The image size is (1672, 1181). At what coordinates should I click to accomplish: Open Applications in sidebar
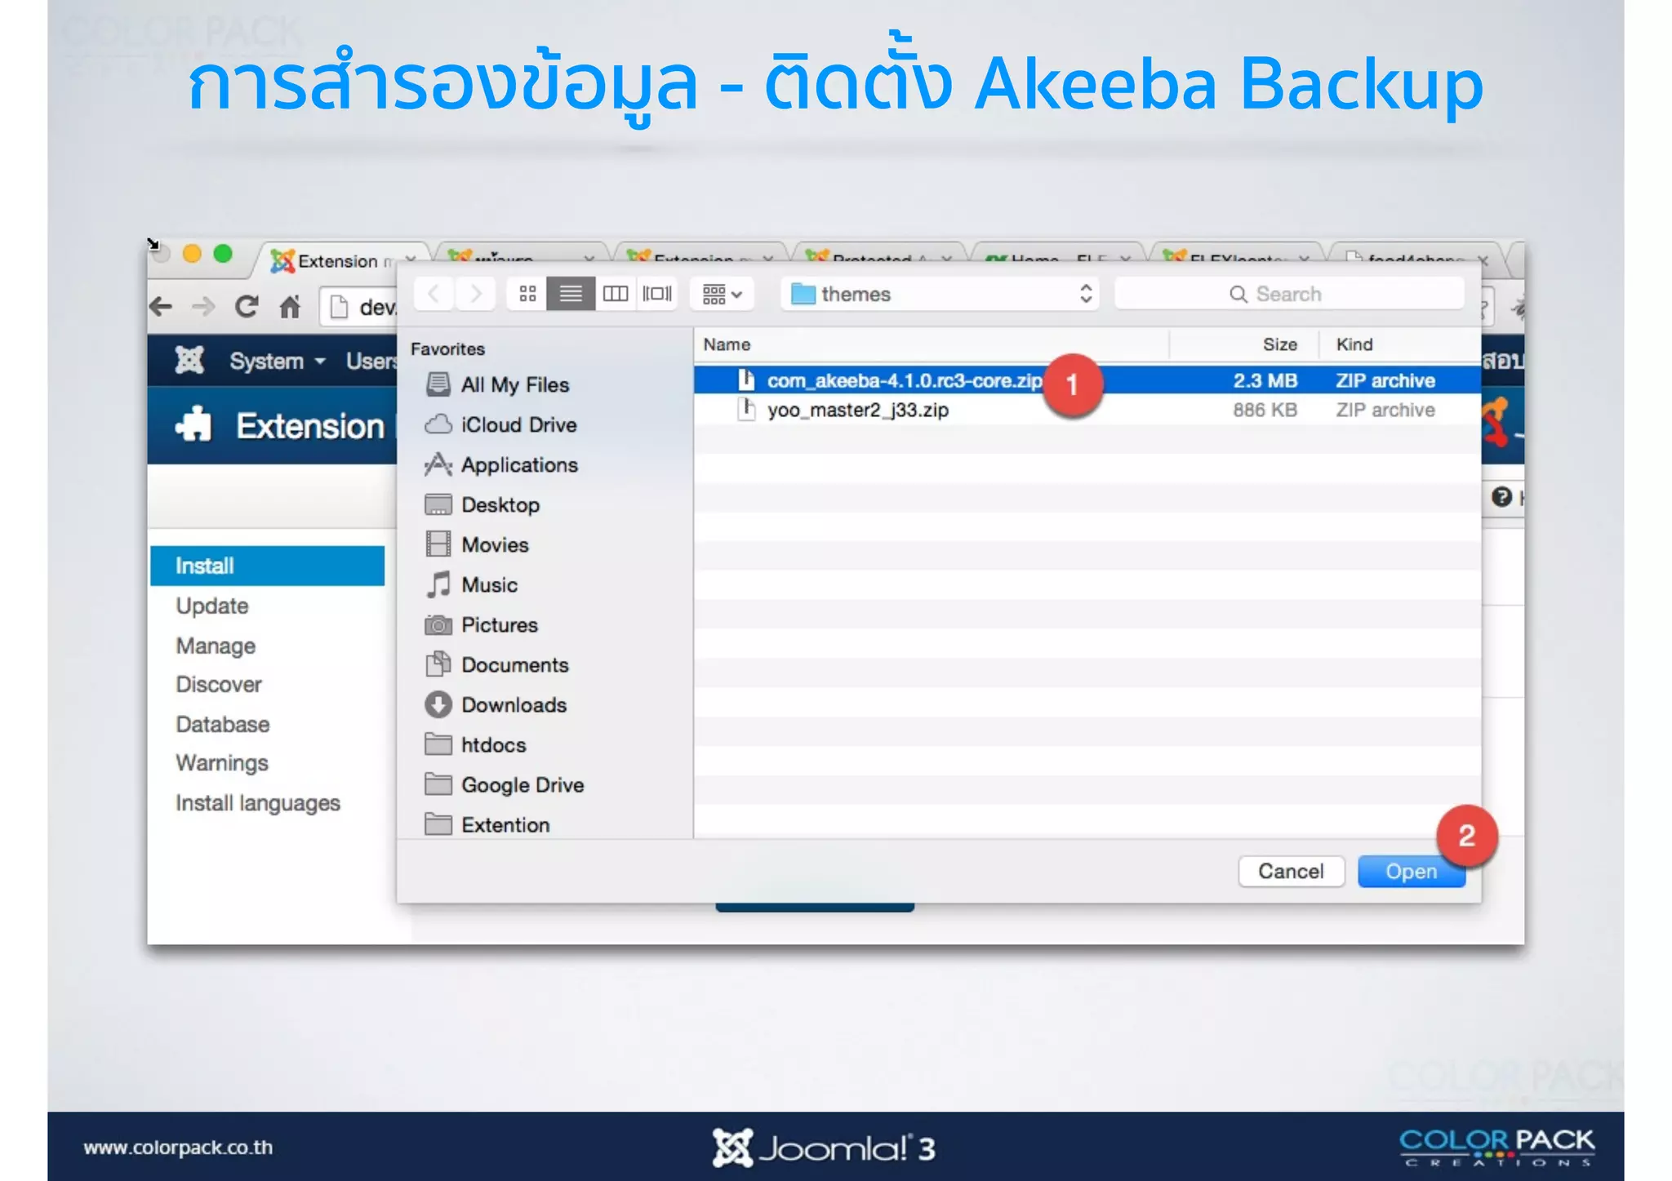pos(519,464)
